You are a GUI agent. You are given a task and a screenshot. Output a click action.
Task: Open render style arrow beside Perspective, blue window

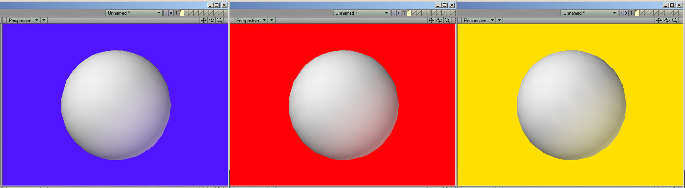click(x=44, y=20)
